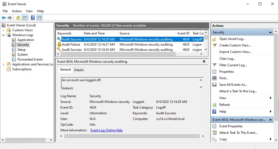Click the Subscriptions icon in tree

(x=9, y=69)
